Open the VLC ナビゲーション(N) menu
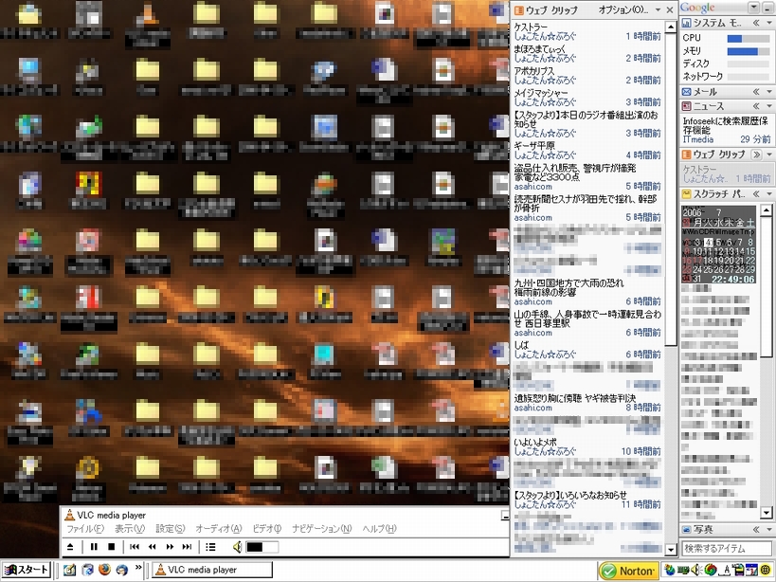 coord(322,529)
